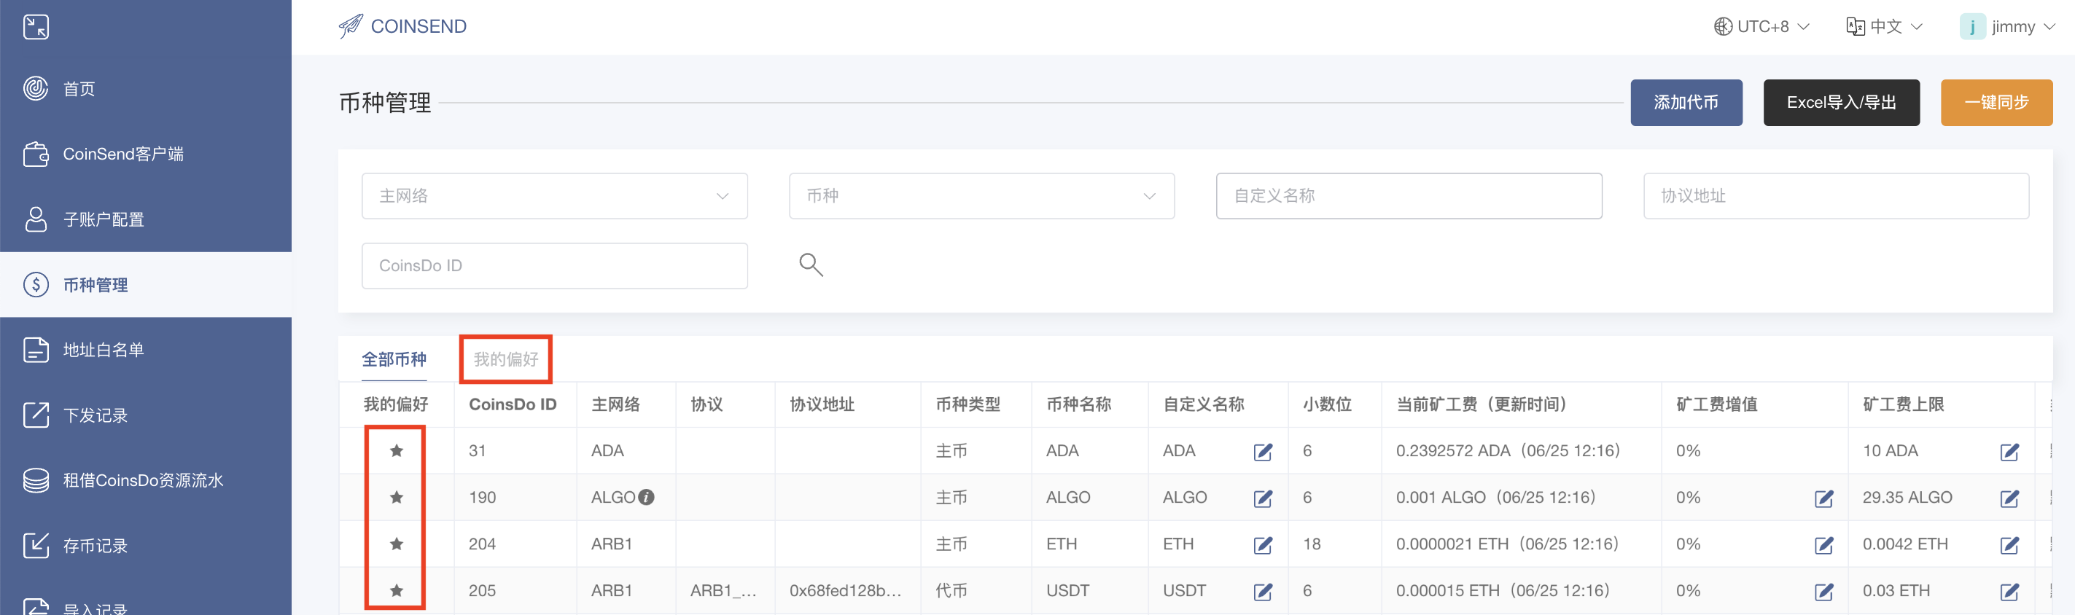2075x615 pixels.
Task: Edit miner fee increase for USDT row
Action: click(x=1823, y=592)
